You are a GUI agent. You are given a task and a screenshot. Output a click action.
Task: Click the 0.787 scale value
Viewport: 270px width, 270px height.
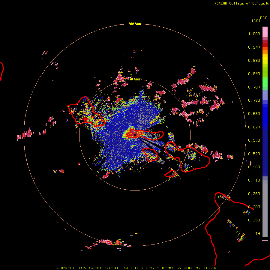coord(254,87)
